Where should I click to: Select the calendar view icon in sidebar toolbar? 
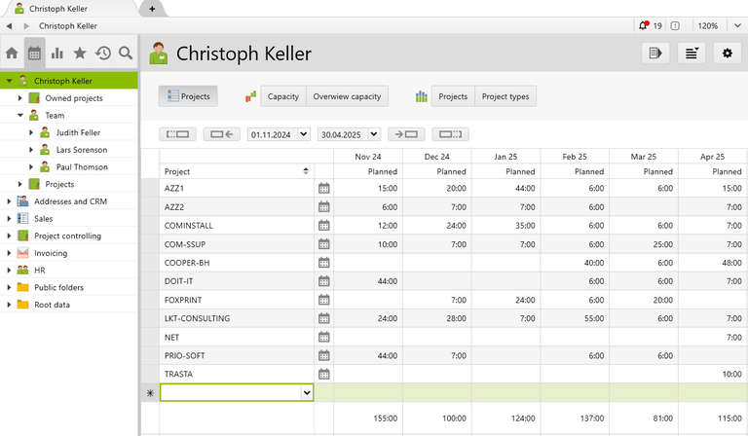[34, 53]
